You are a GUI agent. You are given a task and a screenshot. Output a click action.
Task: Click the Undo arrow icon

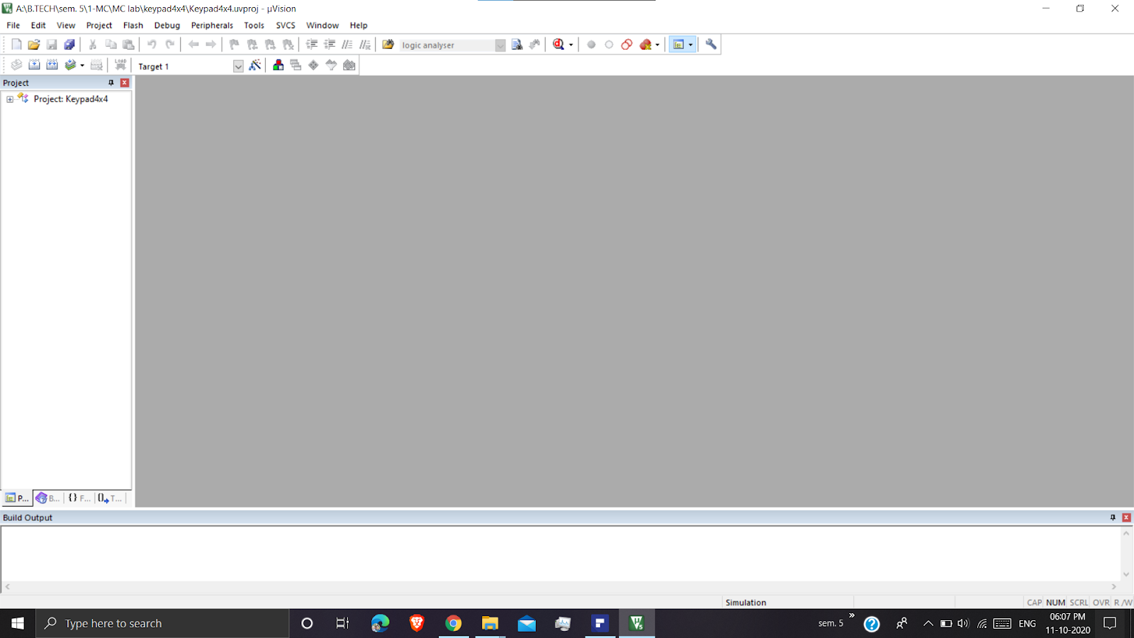152,45
